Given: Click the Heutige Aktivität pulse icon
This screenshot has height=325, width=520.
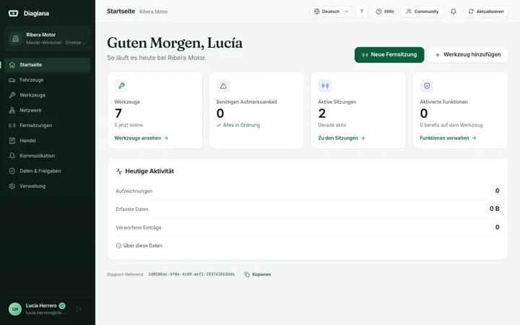Looking at the screenshot, I should tap(119, 171).
